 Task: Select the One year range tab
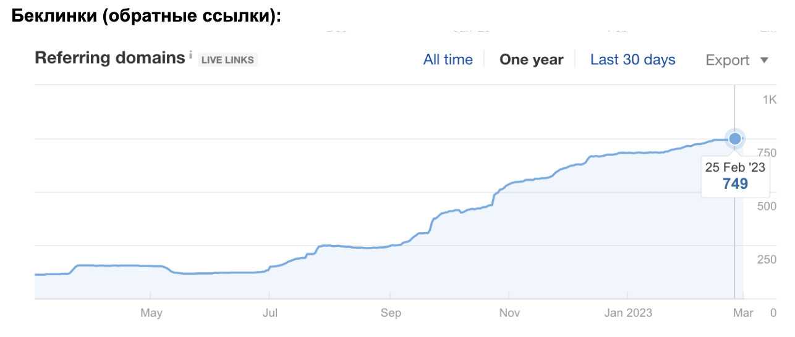tap(531, 60)
